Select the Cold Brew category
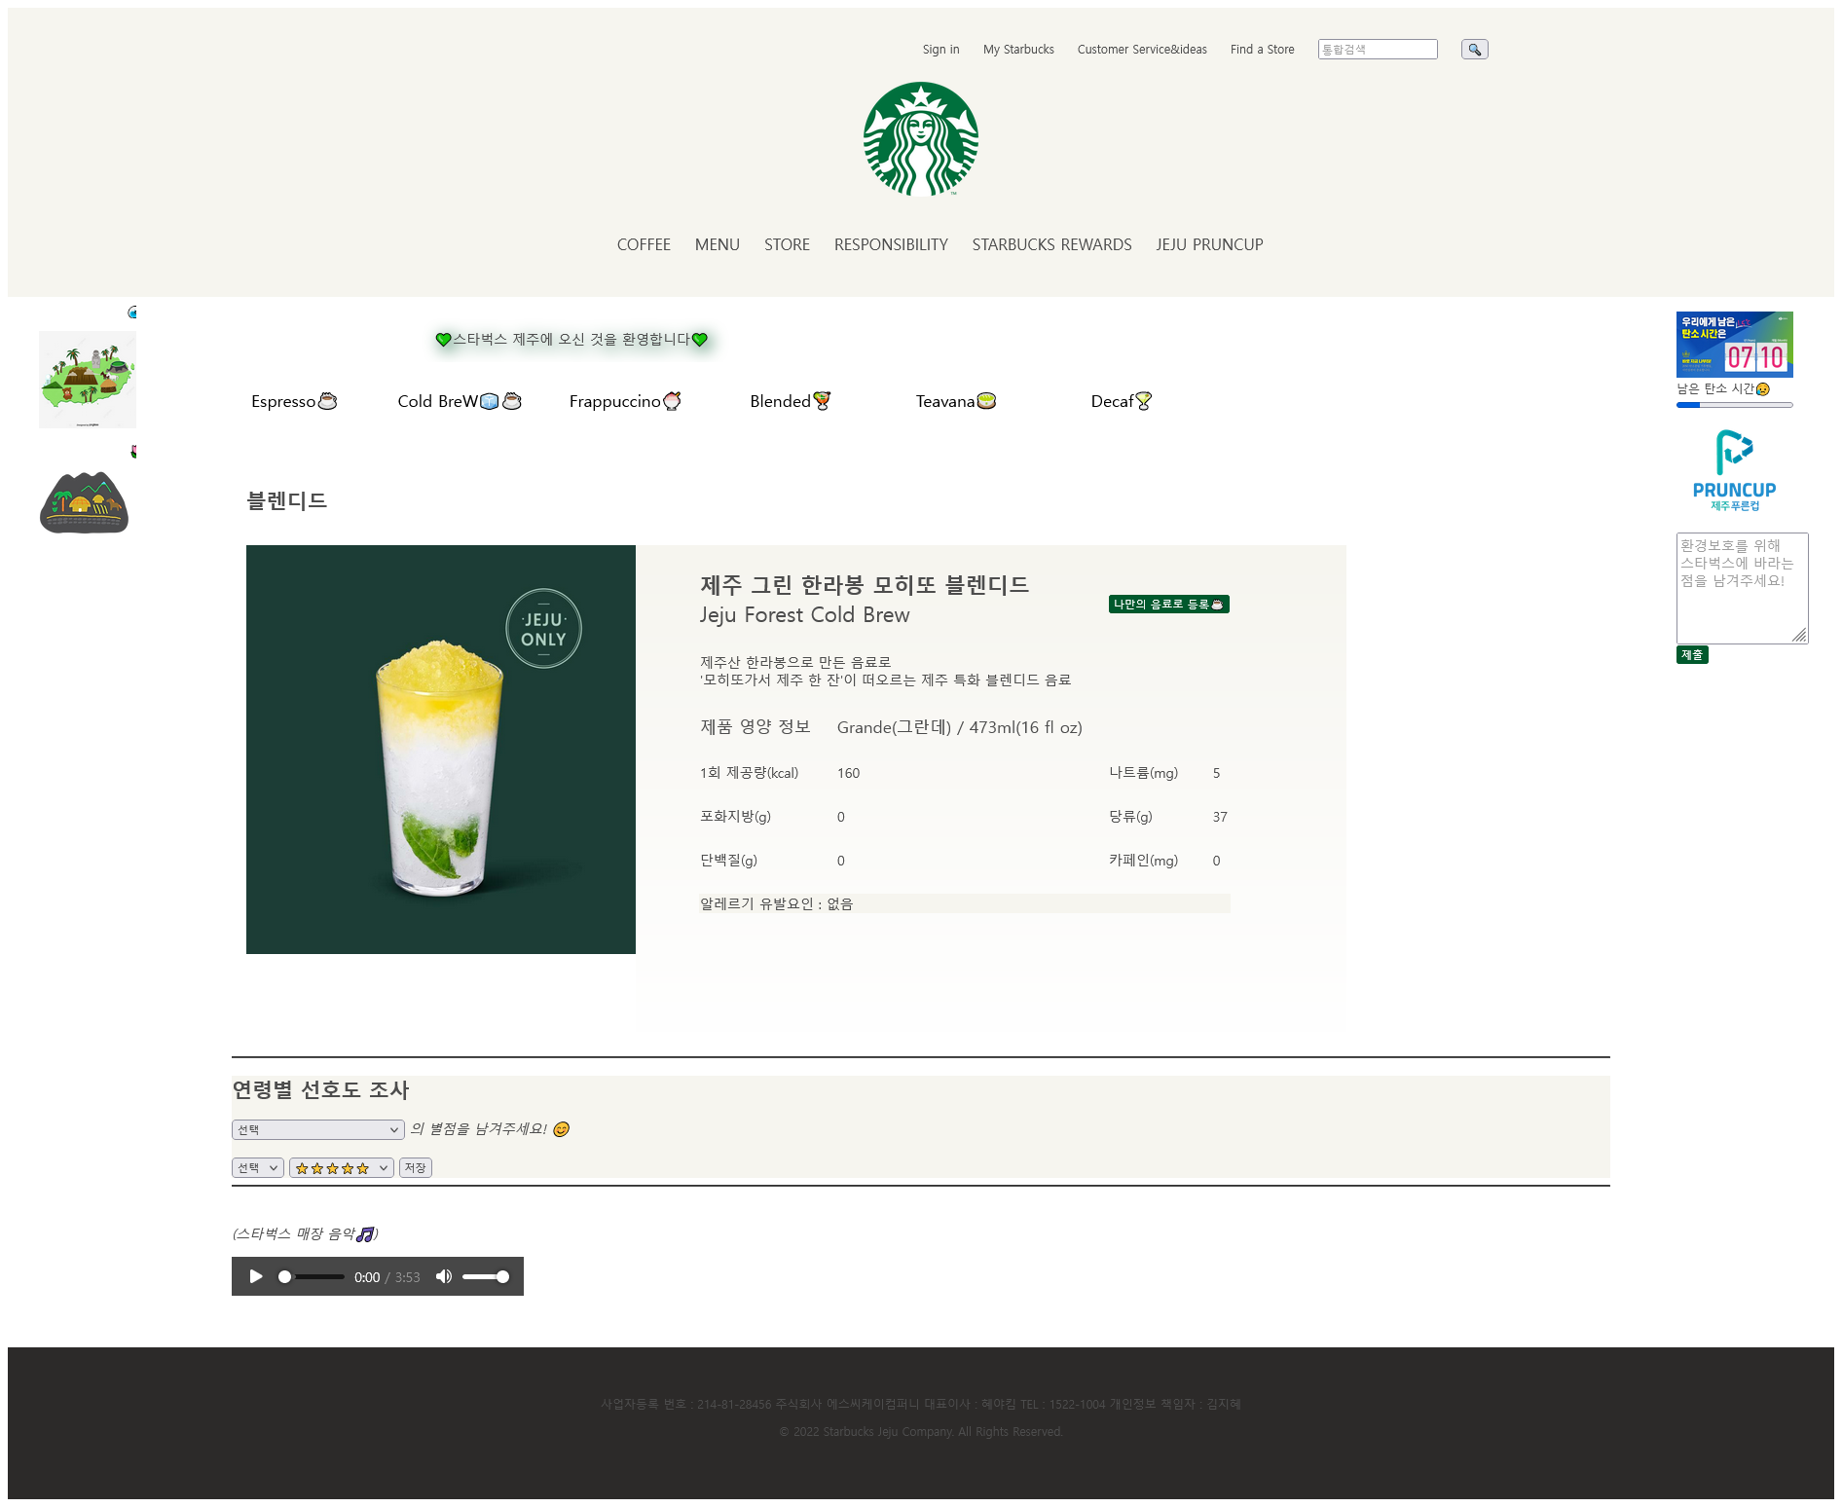The height and width of the screenshot is (1507, 1842). [x=460, y=401]
